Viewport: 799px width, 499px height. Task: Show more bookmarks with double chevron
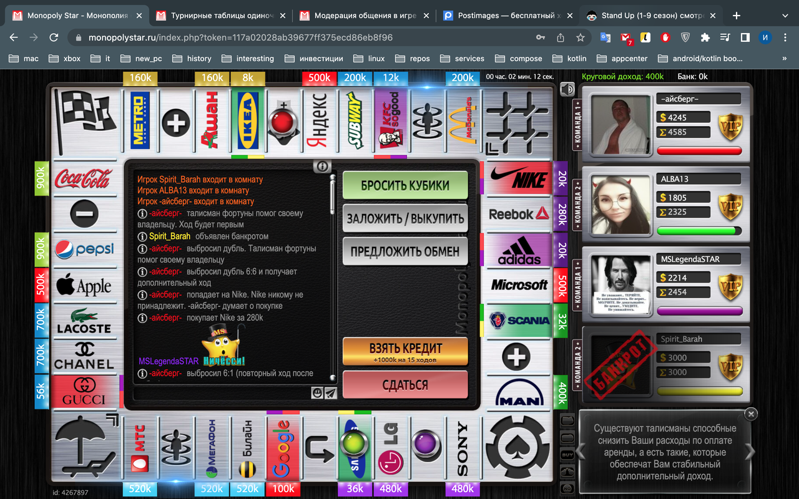click(x=785, y=58)
